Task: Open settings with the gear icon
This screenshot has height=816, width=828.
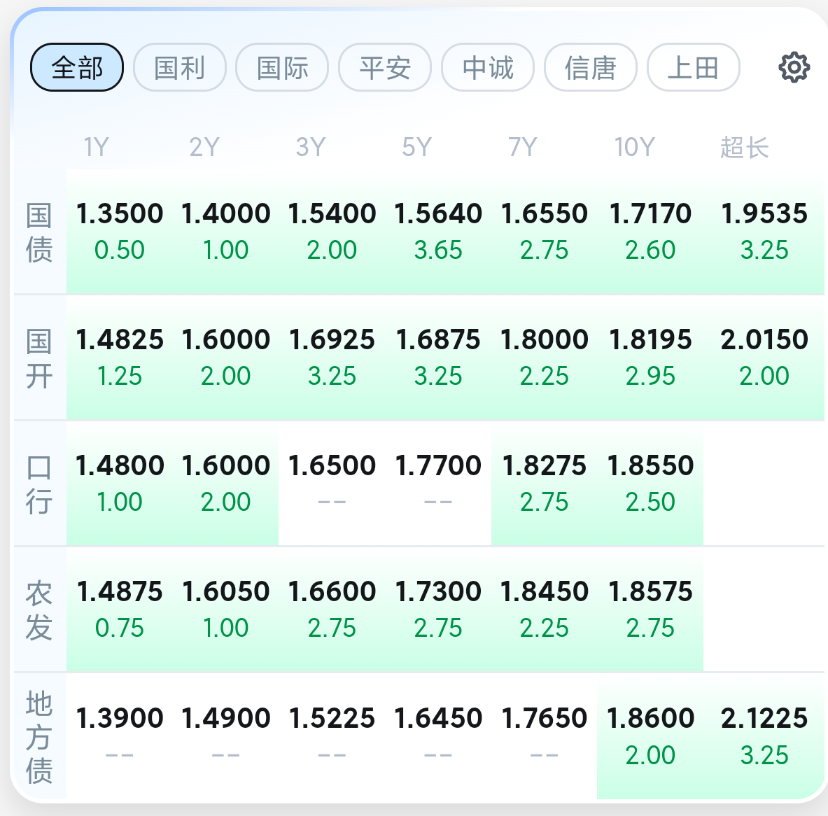Action: point(794,67)
